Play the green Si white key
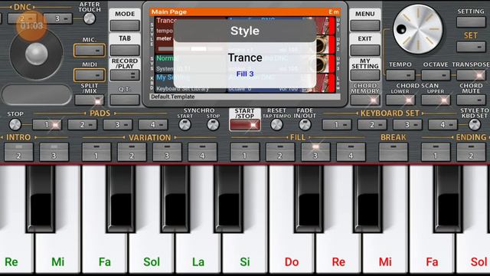Screen dimensions: 490x276 tap(245, 251)
